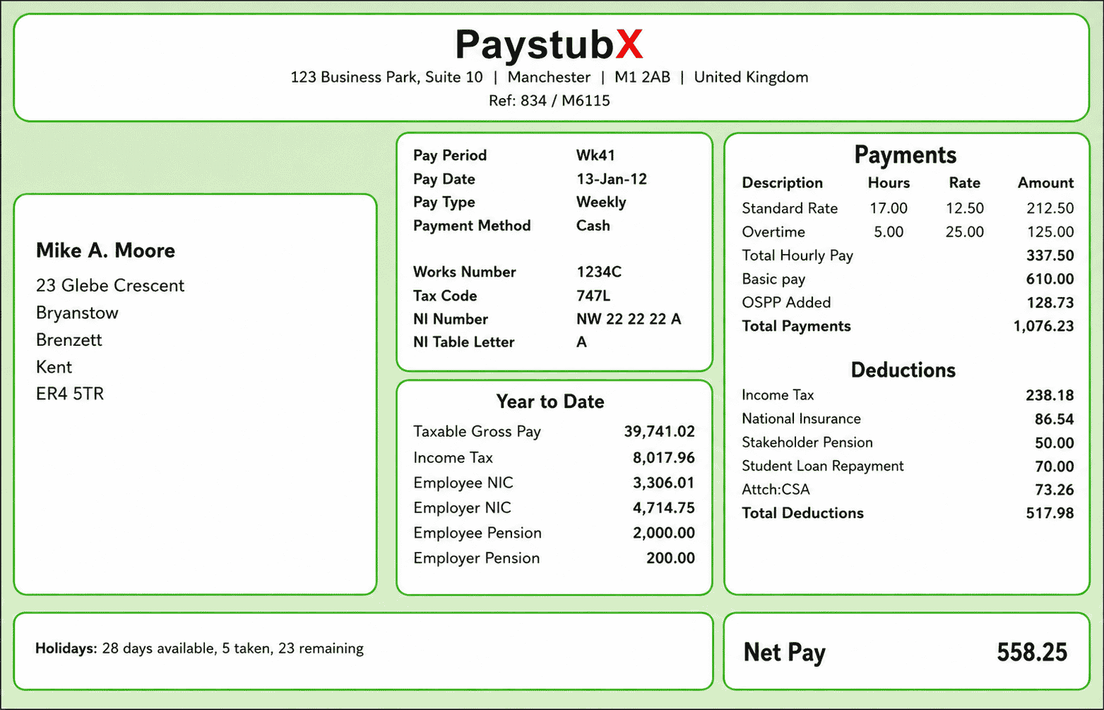Click Employee NIC value '3,306.01'
Image resolution: width=1104 pixels, height=710 pixels.
click(x=663, y=483)
